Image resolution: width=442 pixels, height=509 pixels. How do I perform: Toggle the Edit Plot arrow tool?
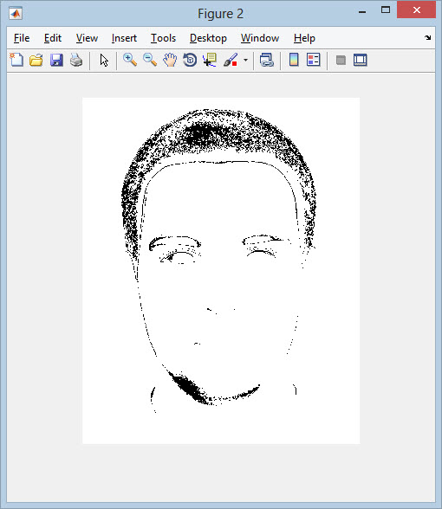(104, 60)
